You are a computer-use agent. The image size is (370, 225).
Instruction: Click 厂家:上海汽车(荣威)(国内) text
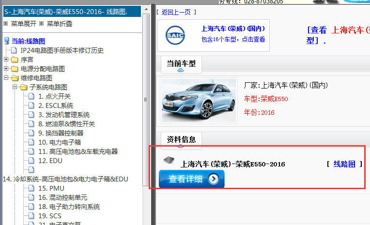coord(286,85)
